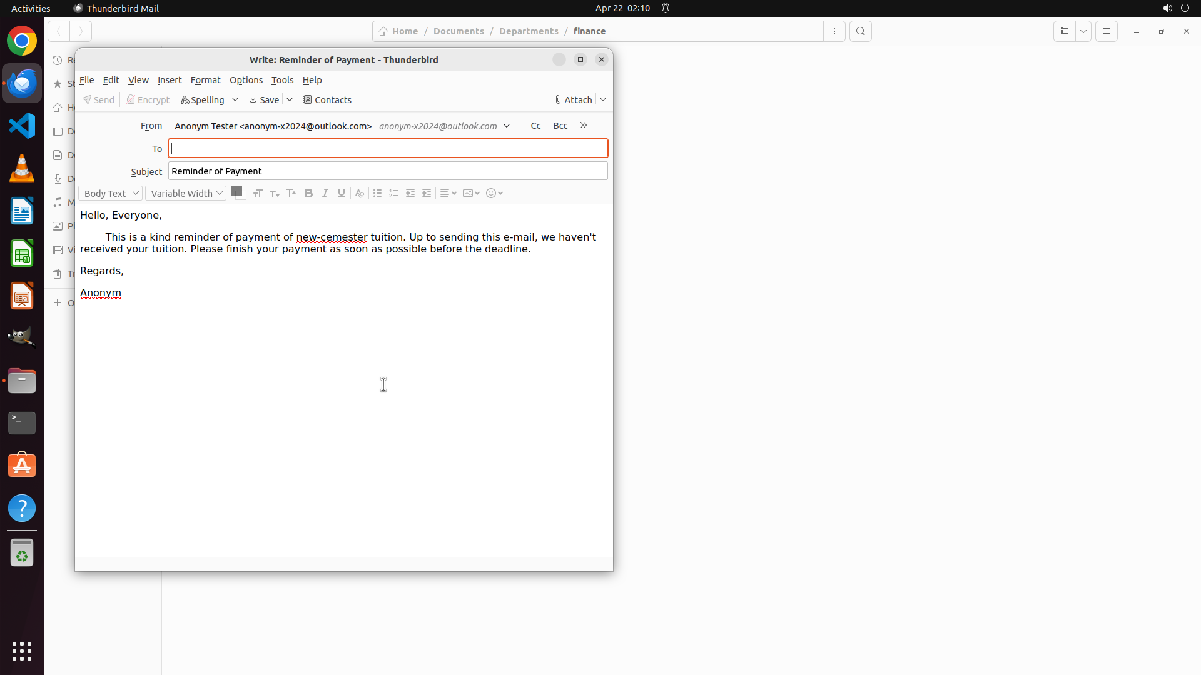Click into the Subject field

(388, 171)
